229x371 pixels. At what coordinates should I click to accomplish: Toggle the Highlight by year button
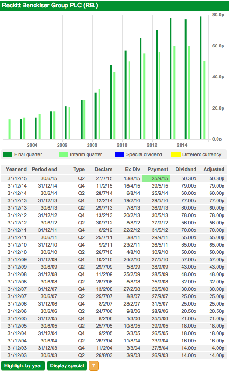(x=23, y=365)
